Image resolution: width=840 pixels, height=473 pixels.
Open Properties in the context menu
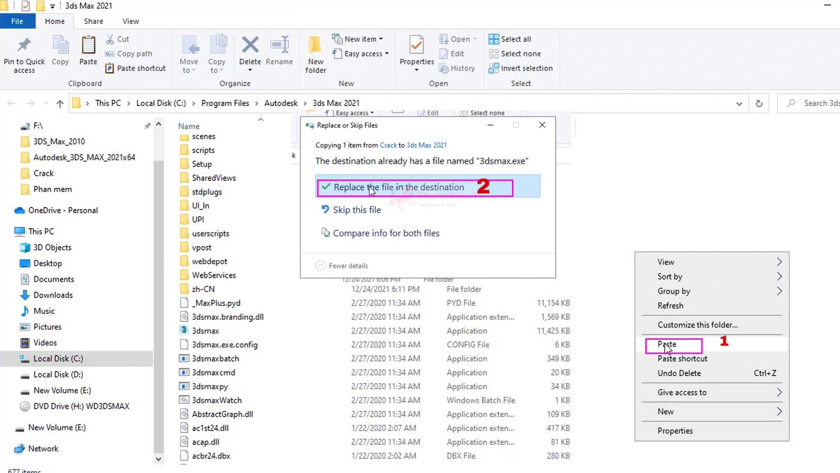click(712, 431)
